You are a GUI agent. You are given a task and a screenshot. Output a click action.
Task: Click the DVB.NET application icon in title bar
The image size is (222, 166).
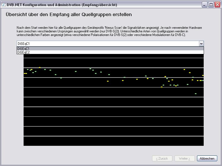[x=4, y=5]
